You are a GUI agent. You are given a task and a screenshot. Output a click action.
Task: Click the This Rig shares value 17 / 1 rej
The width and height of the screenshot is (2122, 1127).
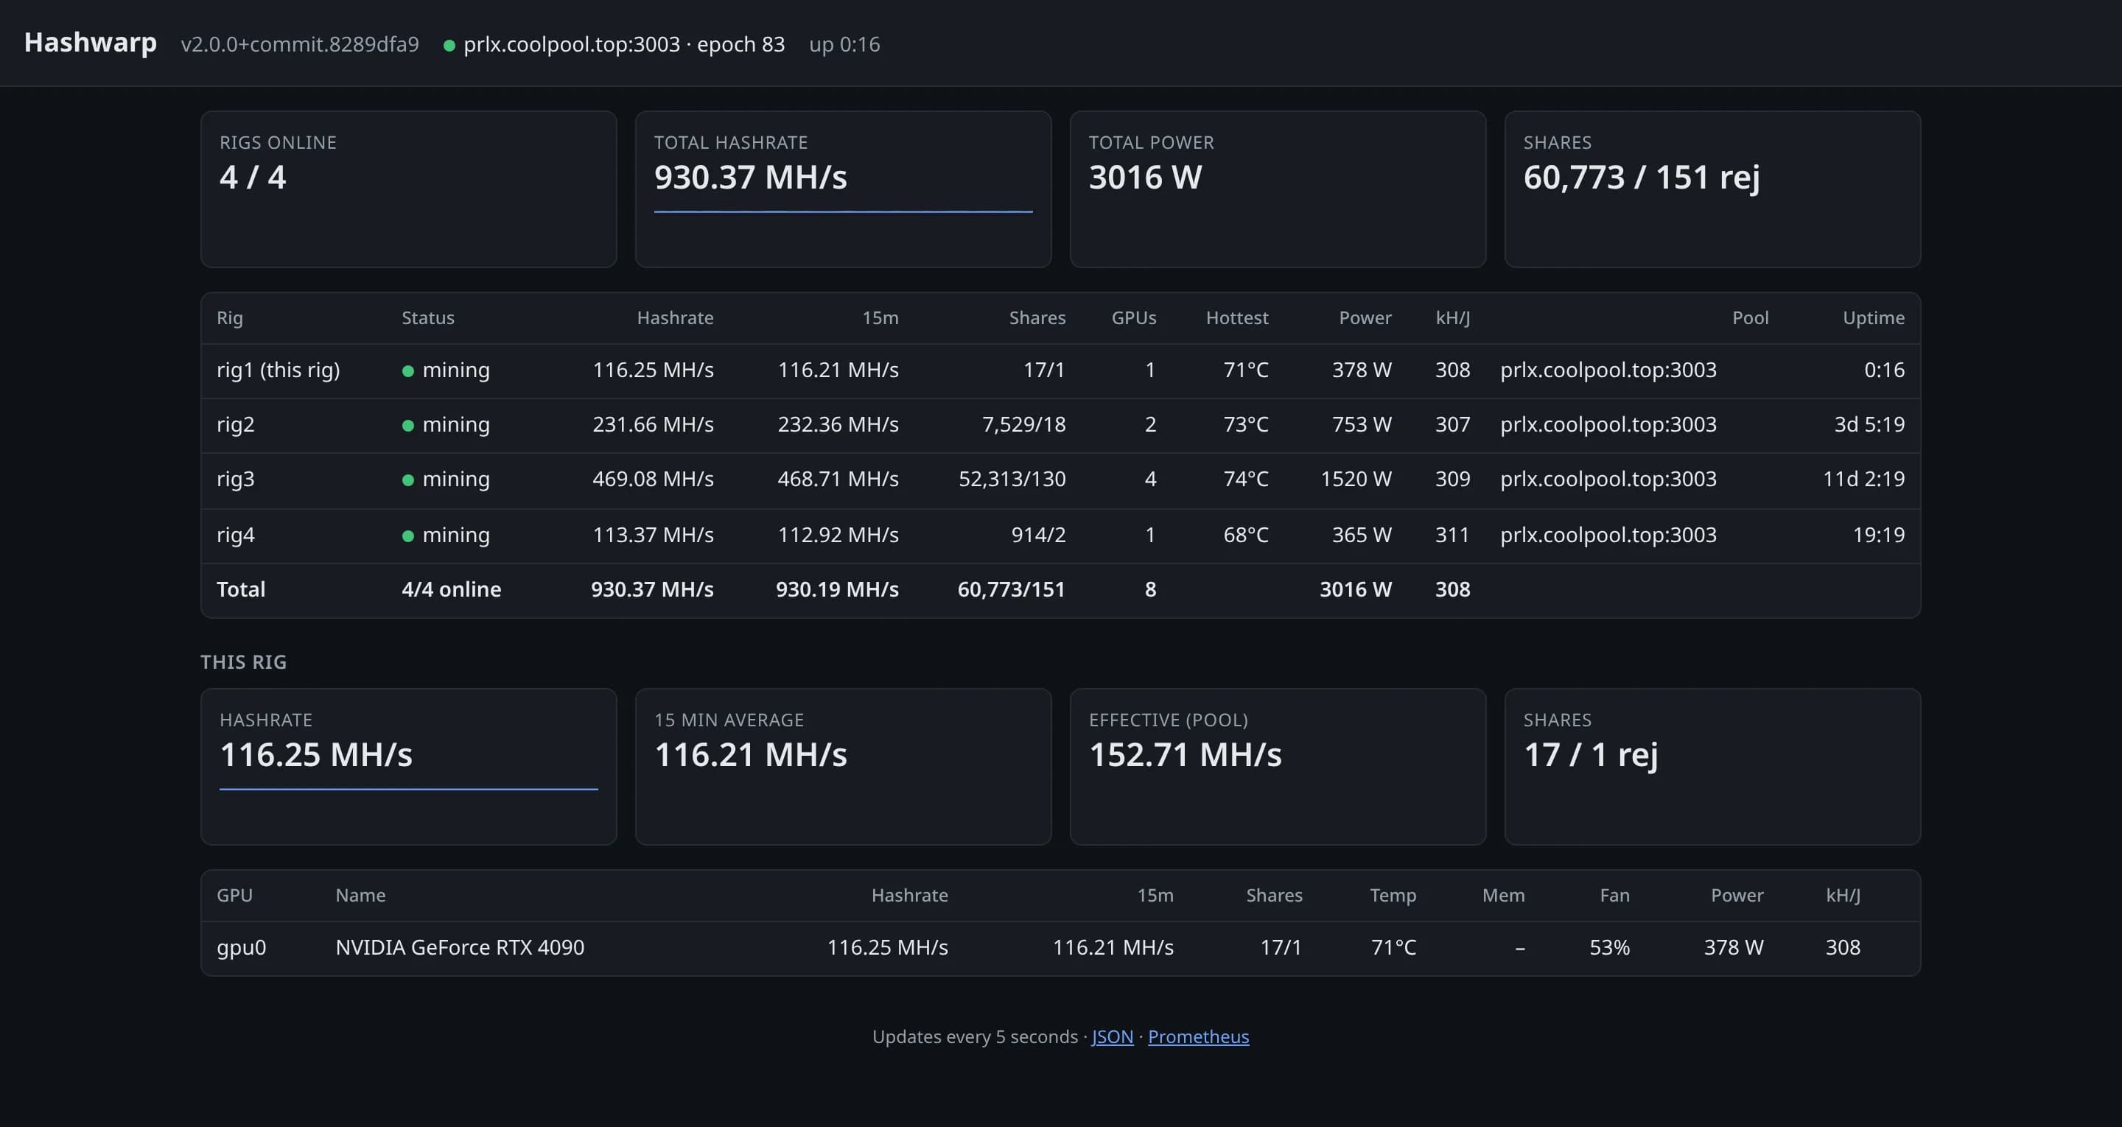click(x=1591, y=754)
